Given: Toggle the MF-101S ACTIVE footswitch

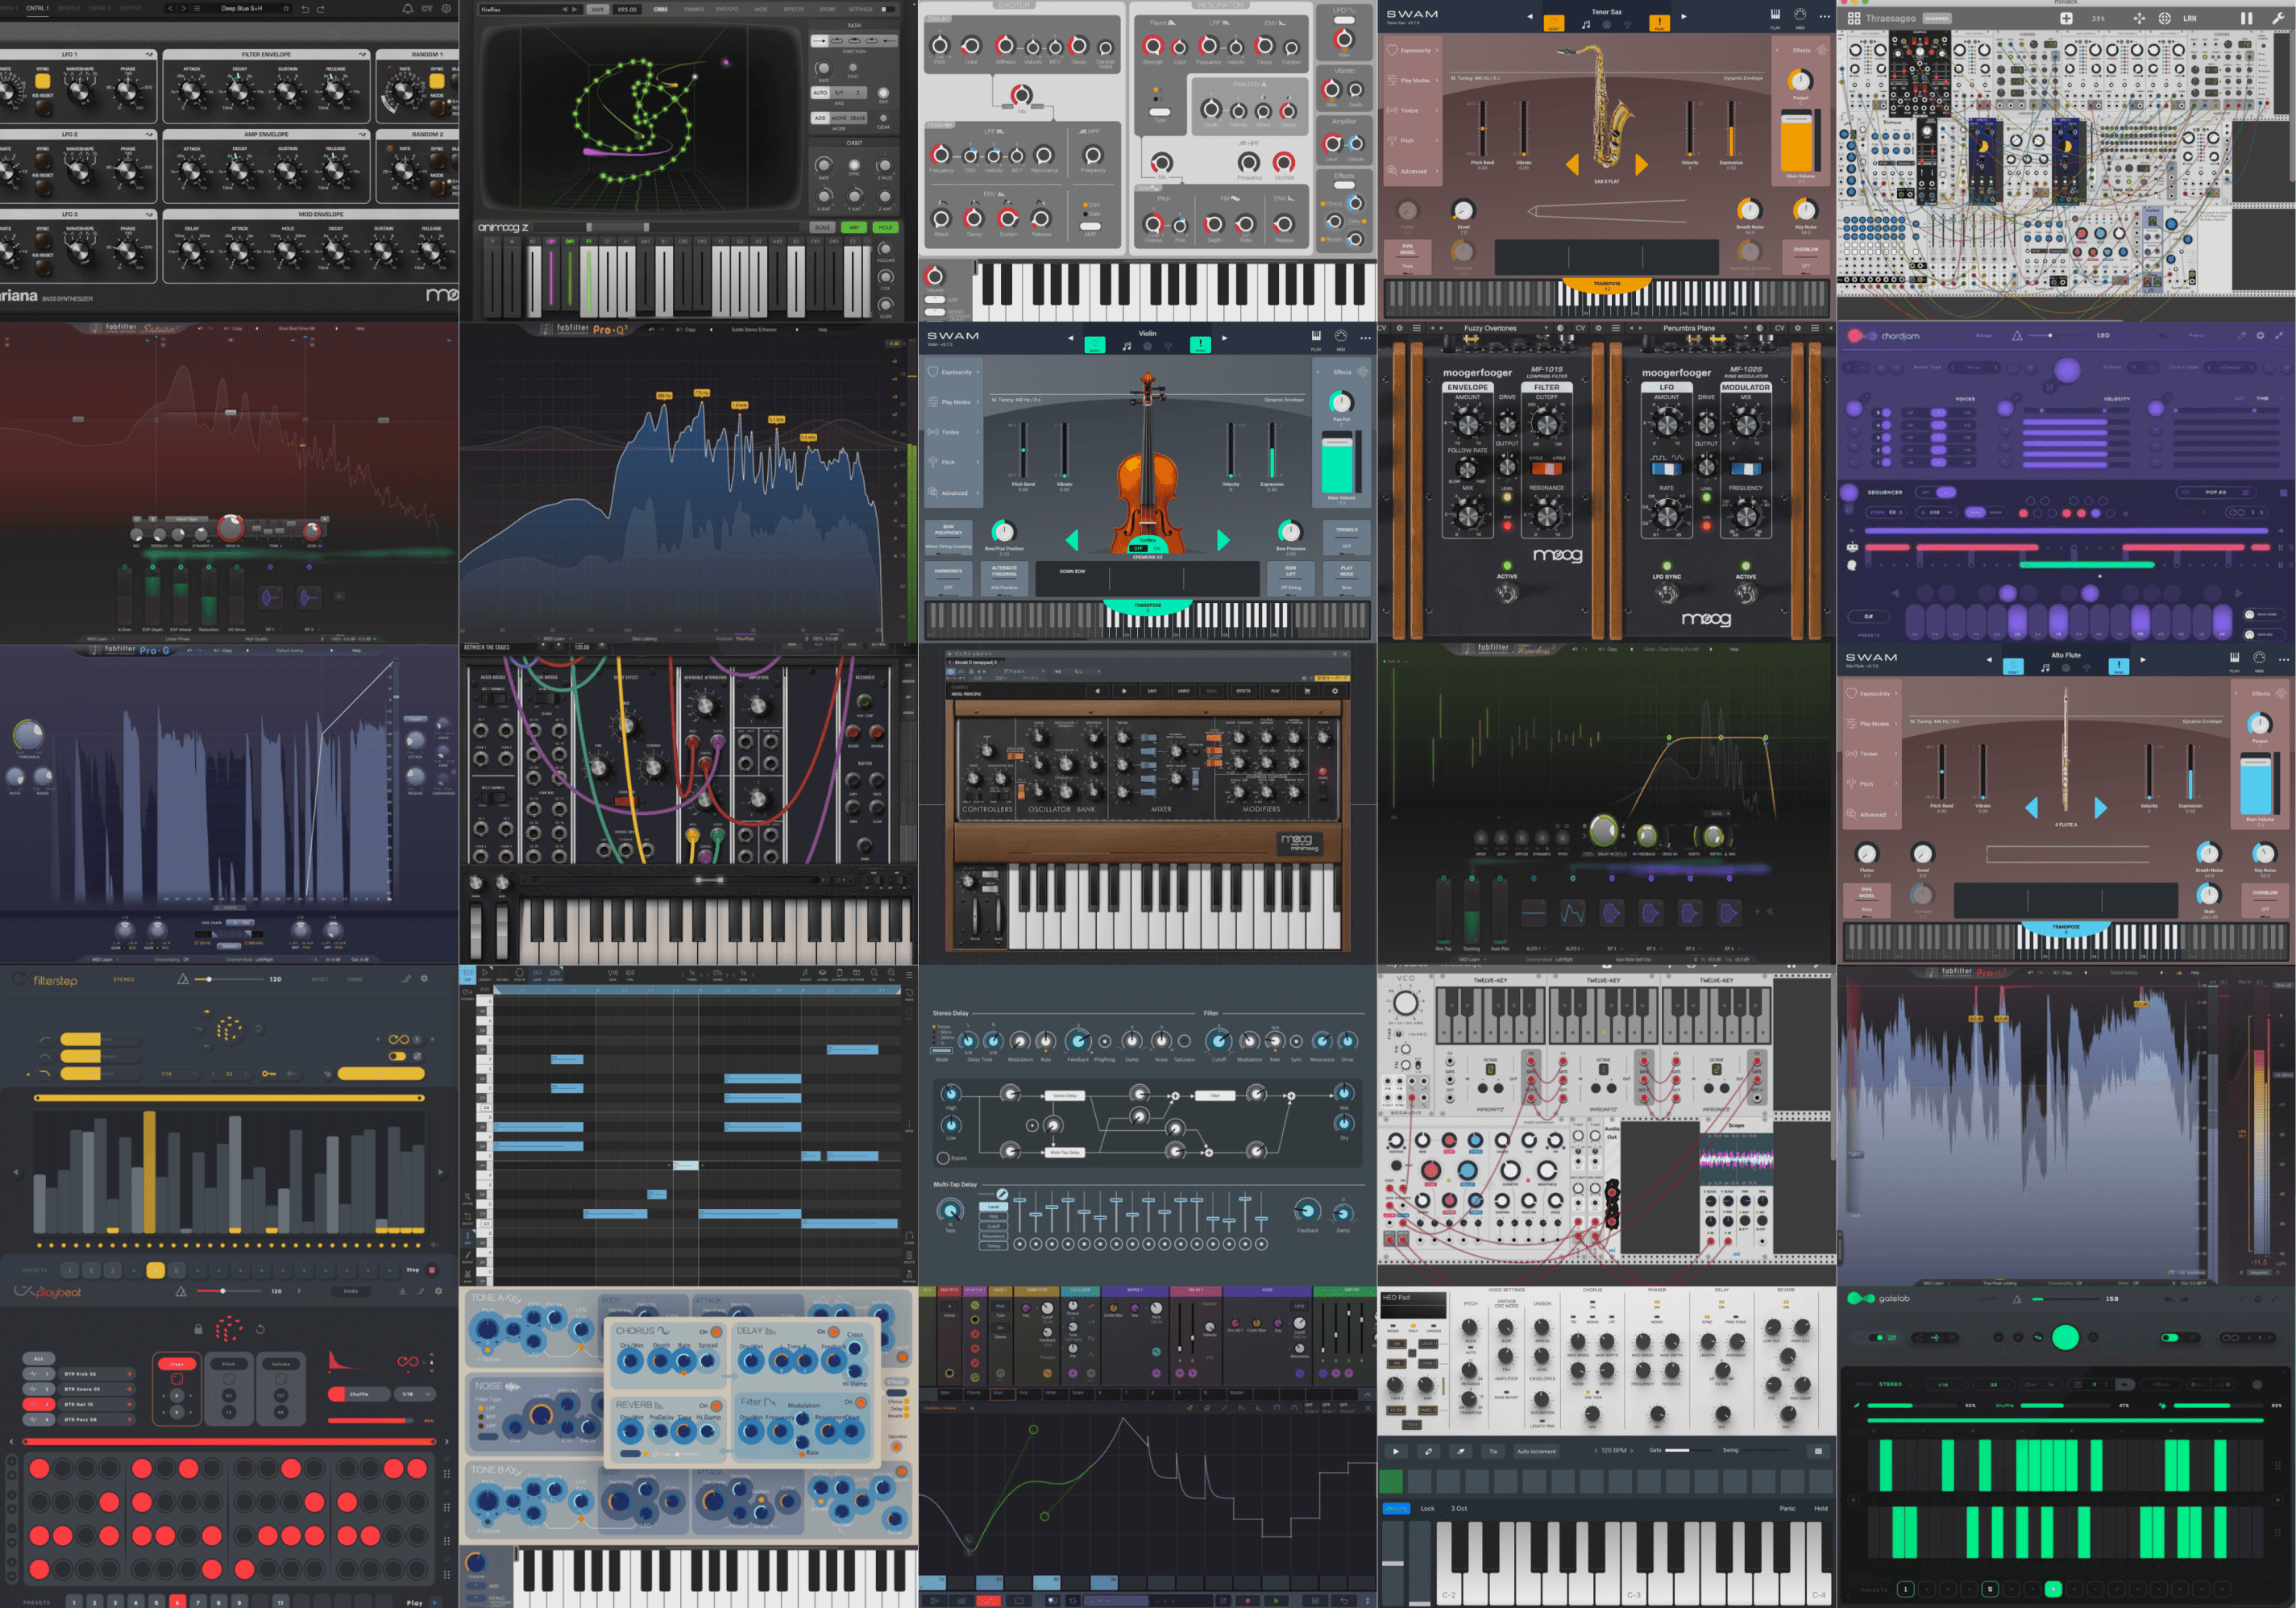Looking at the screenshot, I should 1507,592.
